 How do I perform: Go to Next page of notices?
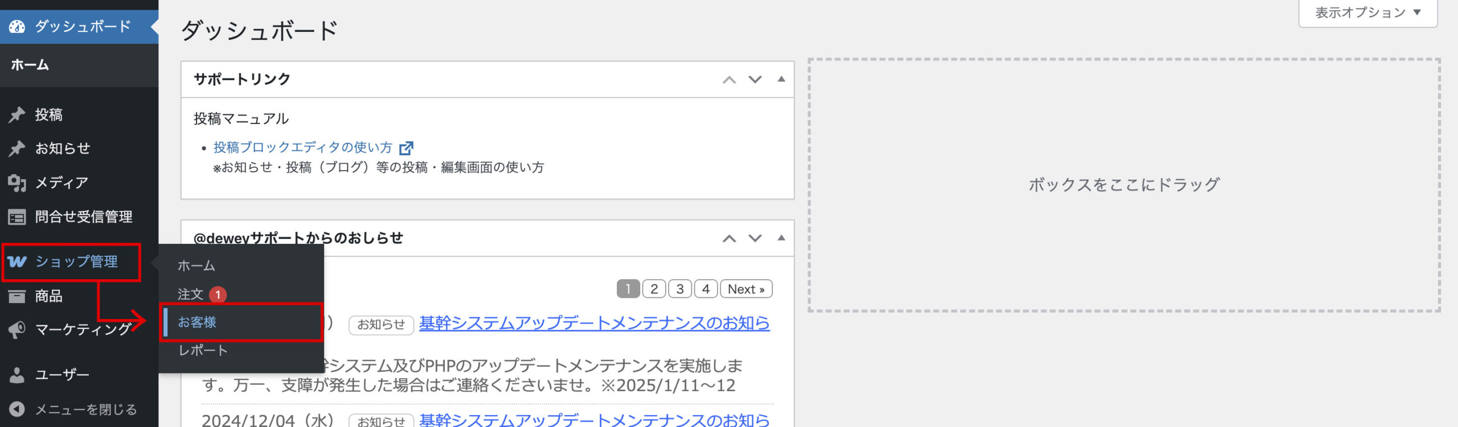click(x=746, y=289)
